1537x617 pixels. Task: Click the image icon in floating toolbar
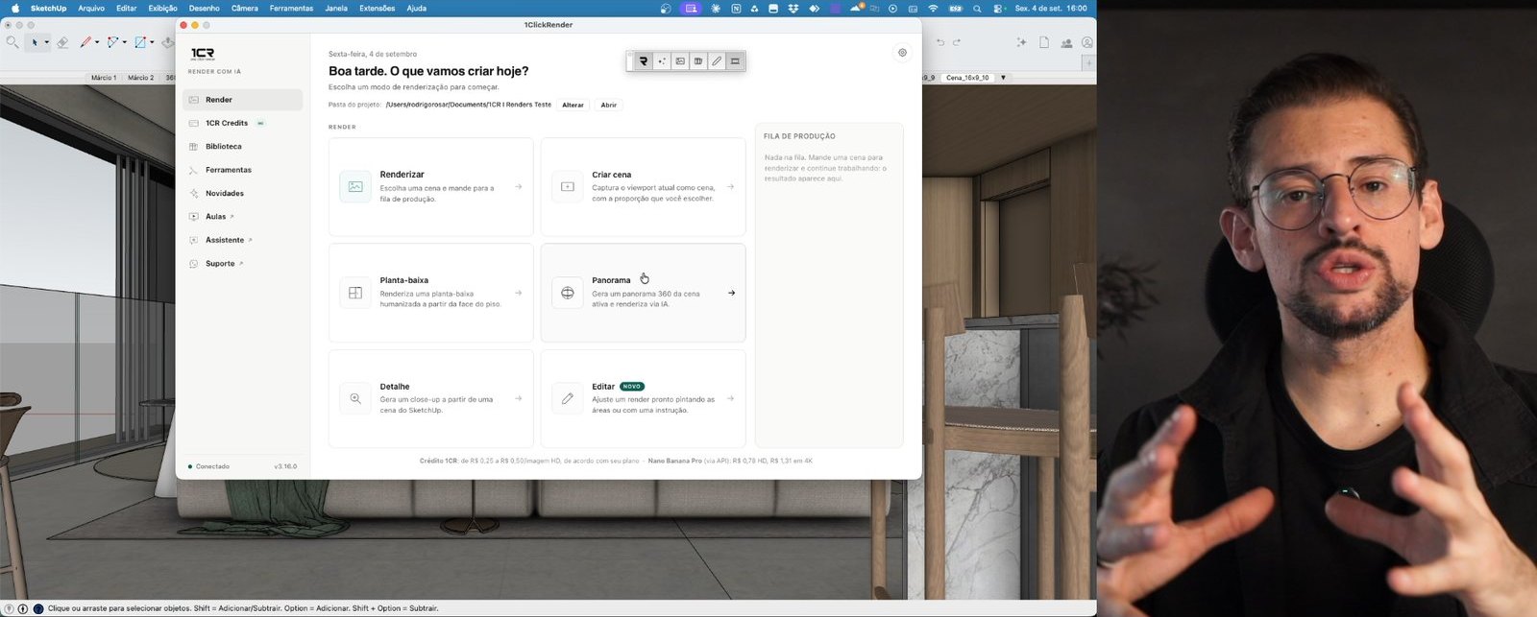[680, 61]
